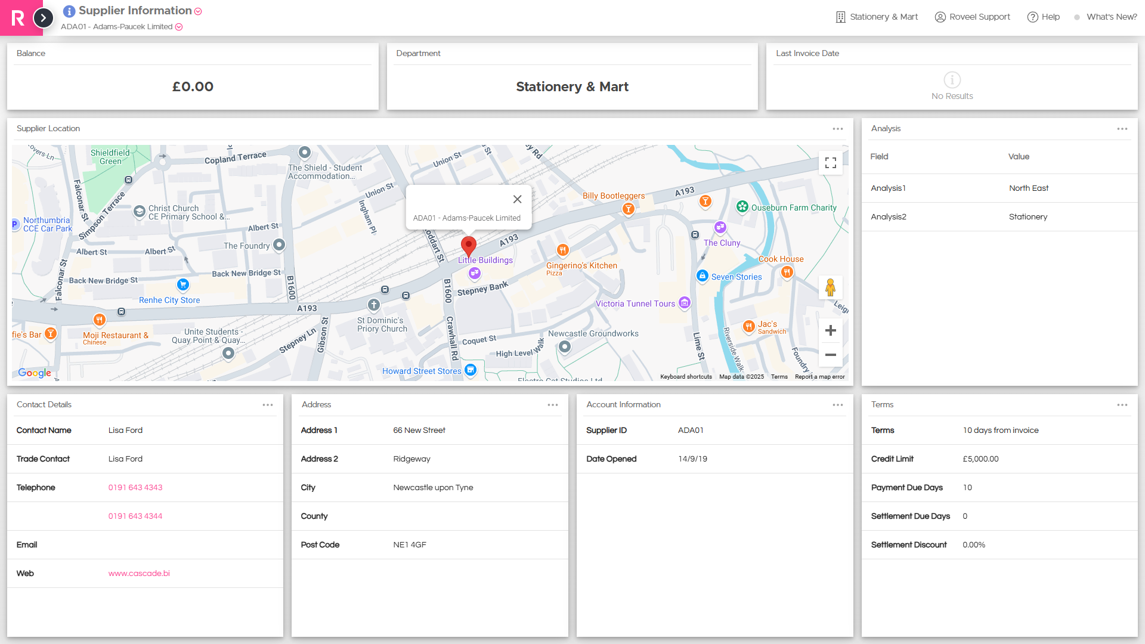Click the Street View pegman icon
Image resolution: width=1145 pixels, height=644 pixels.
click(x=830, y=287)
